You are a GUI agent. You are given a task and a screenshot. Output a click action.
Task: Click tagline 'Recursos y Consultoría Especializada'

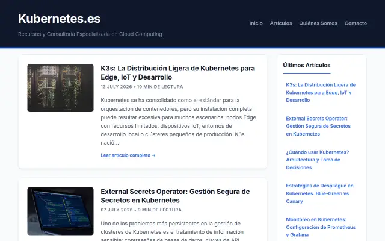(x=90, y=34)
